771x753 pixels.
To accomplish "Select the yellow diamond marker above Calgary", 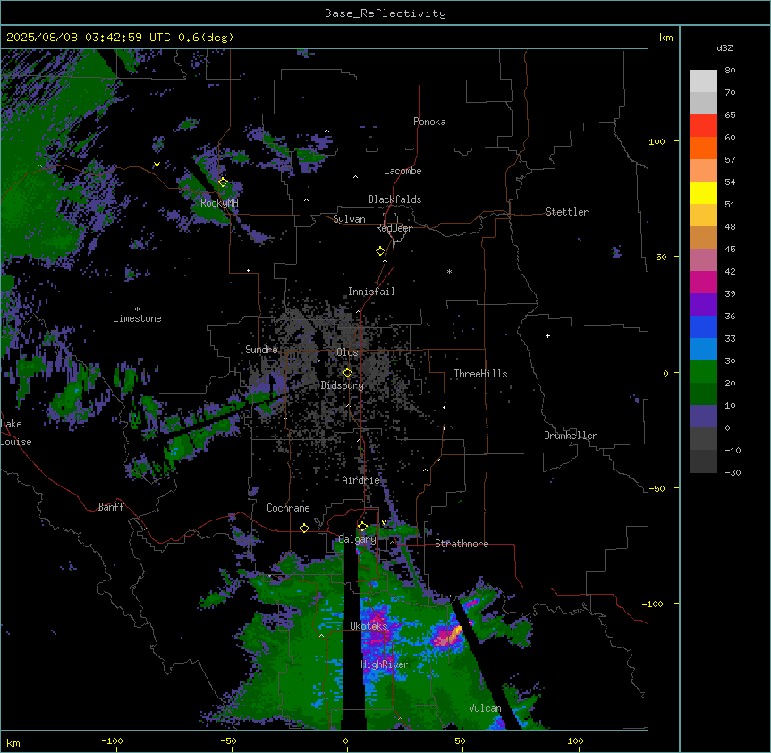I will click(x=362, y=527).
